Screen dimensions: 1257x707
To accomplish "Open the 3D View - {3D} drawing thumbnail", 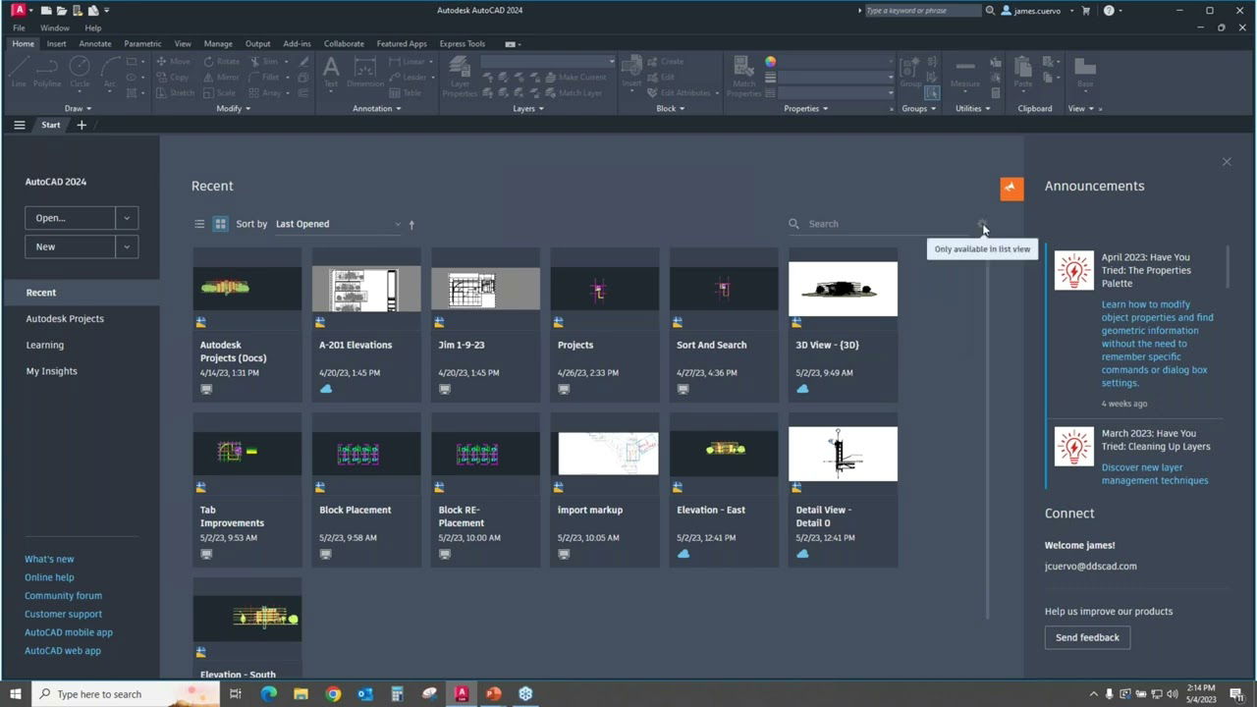I will (843, 289).
